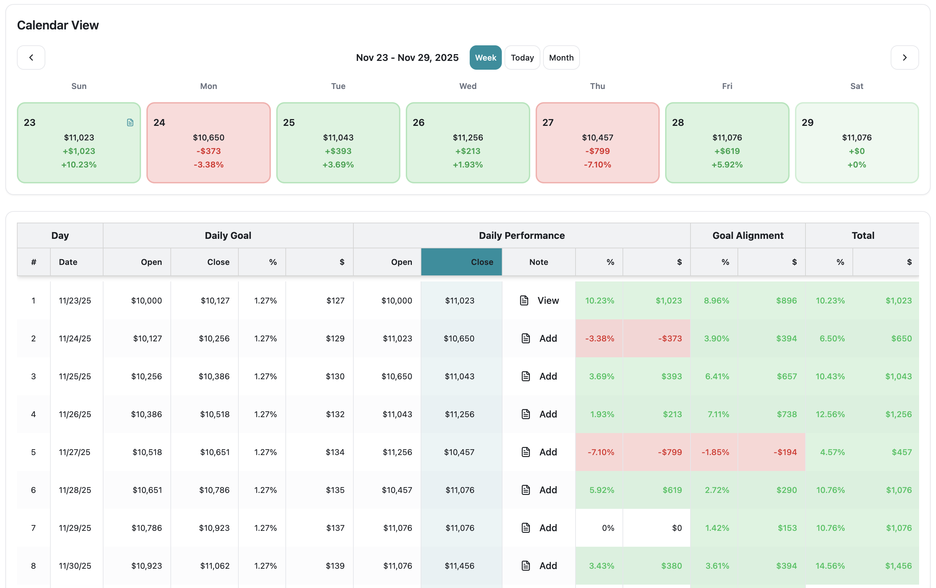
Task: Click the note icon in the 11/27/25 row
Action: (x=525, y=452)
